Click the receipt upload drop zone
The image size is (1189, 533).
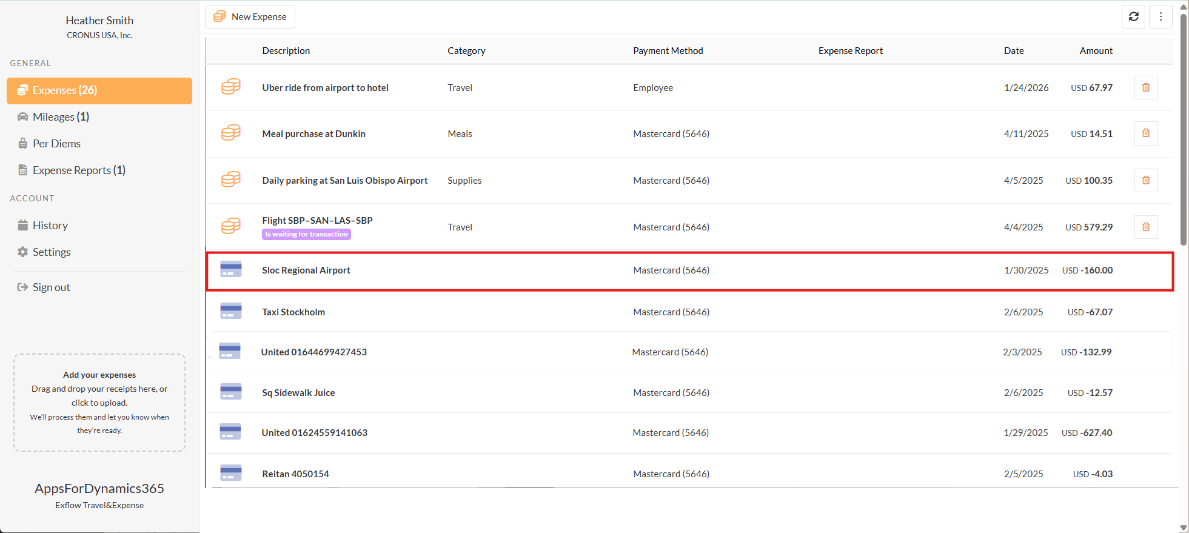click(x=99, y=403)
